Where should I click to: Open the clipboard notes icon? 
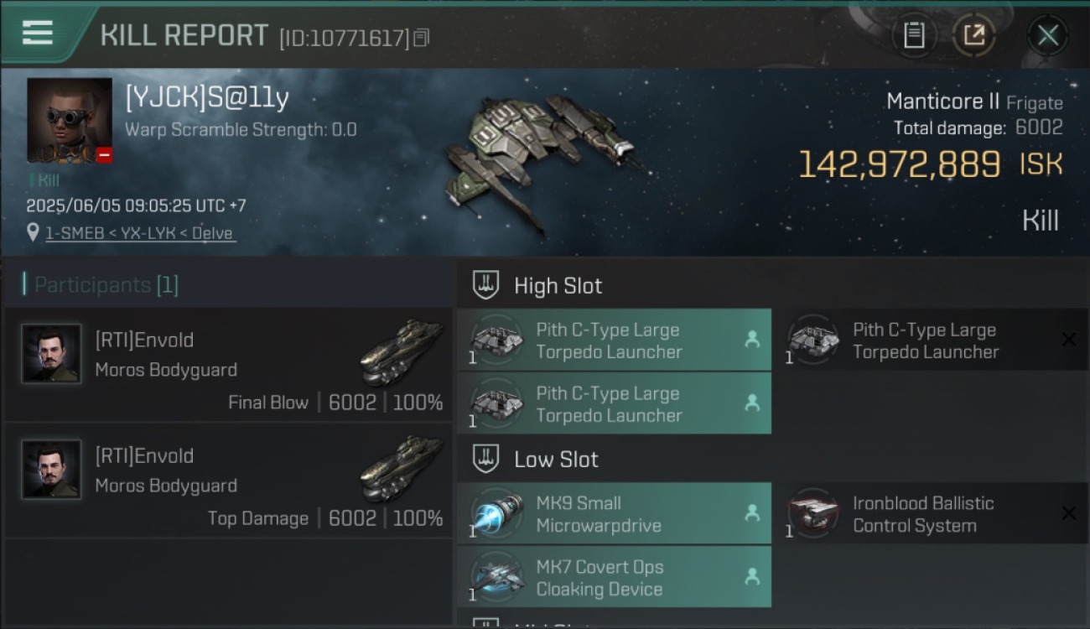(x=914, y=35)
